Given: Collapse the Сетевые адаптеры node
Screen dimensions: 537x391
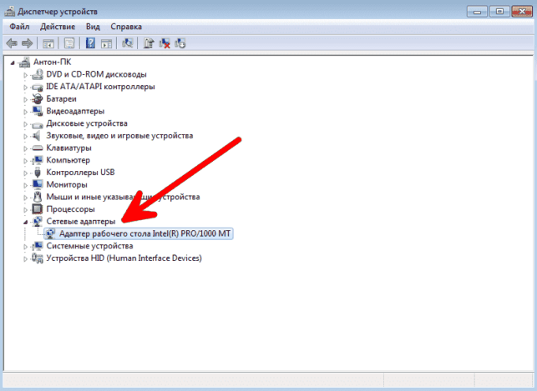Looking at the screenshot, I should (x=25, y=222).
